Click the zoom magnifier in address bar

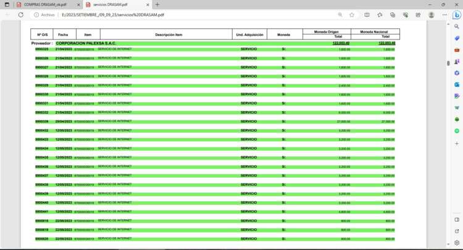[340, 14]
